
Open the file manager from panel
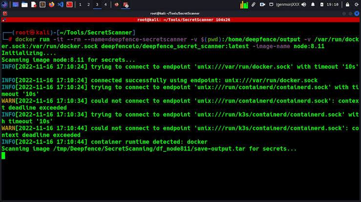(x=24, y=4)
